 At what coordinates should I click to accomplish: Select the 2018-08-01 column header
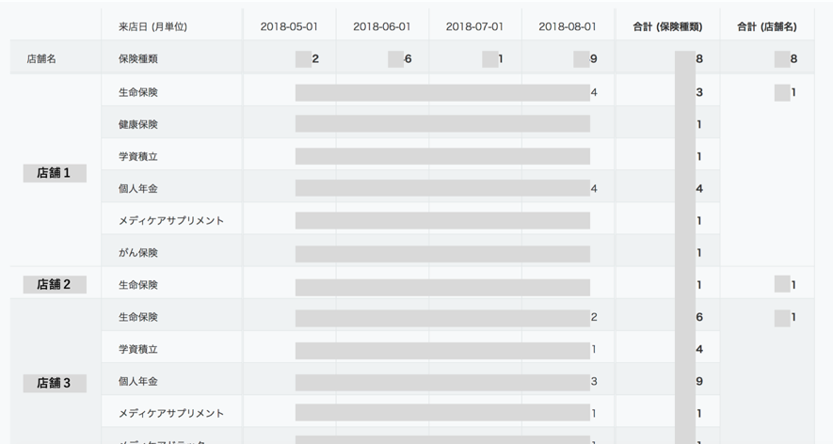(568, 26)
